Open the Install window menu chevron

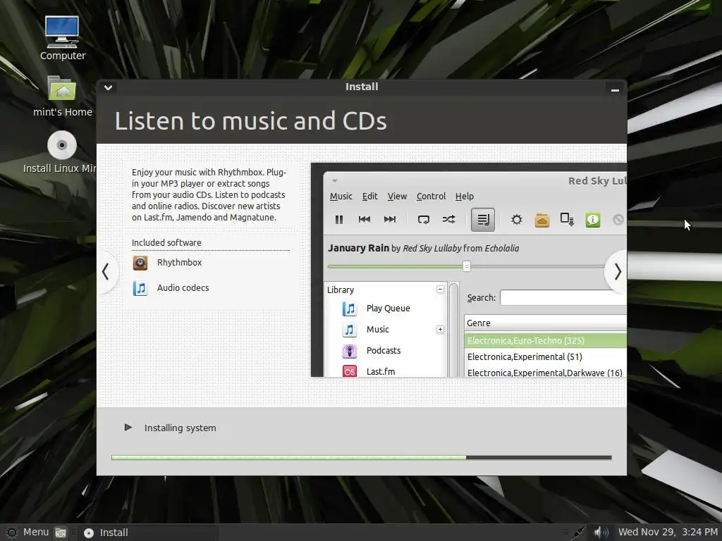108,87
